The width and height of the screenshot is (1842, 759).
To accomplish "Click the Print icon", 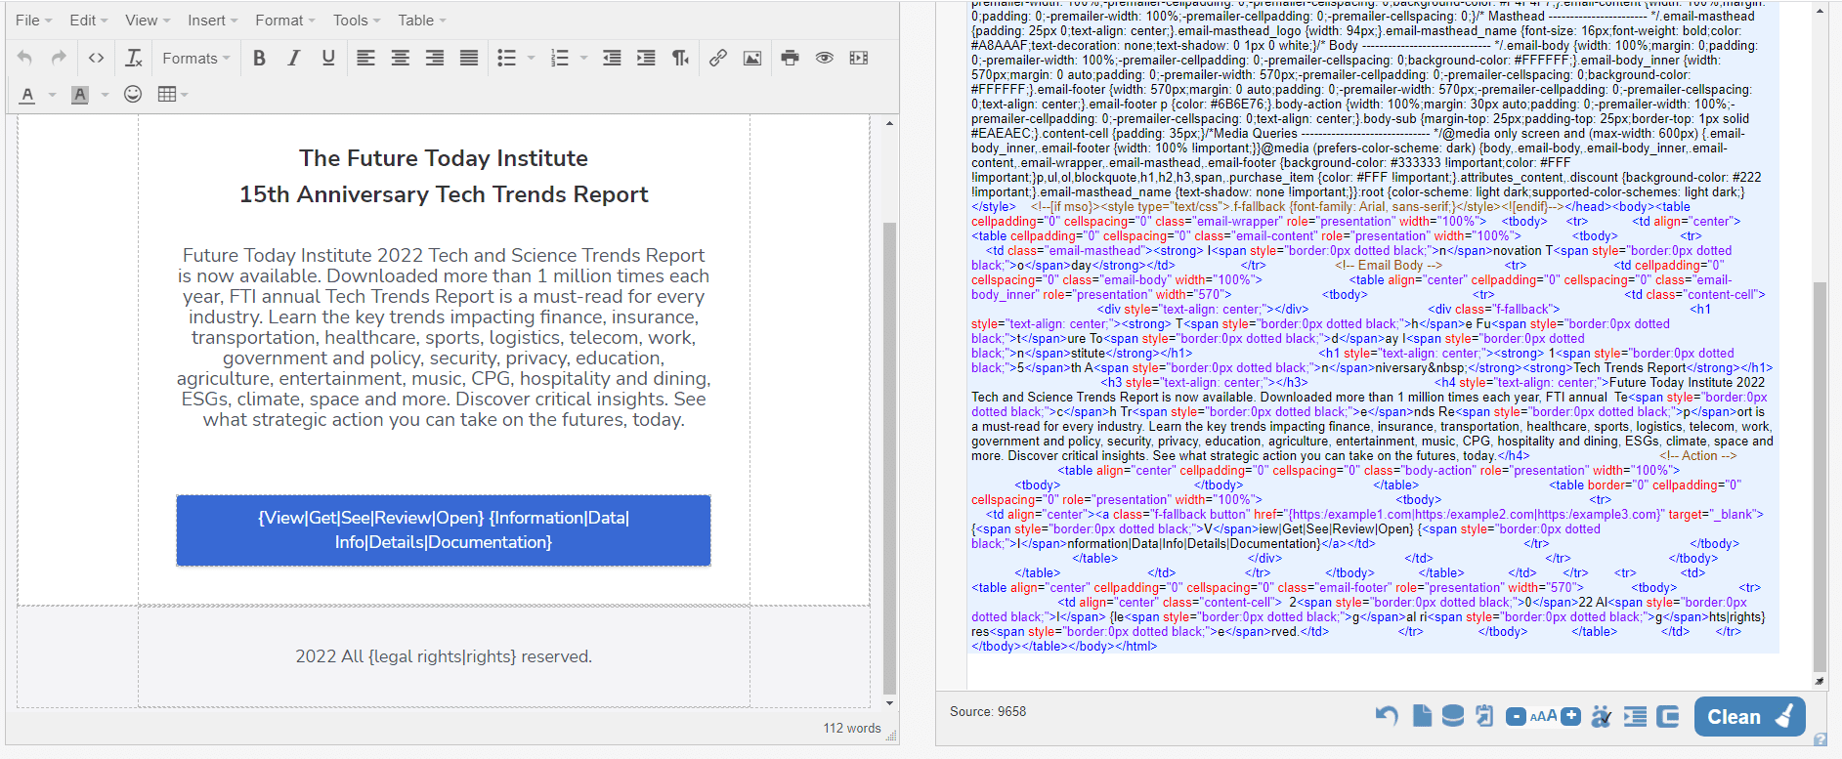I will point(790,58).
